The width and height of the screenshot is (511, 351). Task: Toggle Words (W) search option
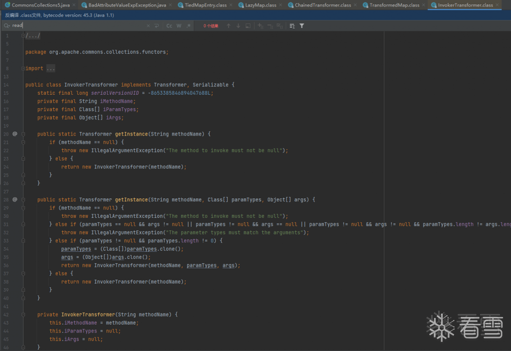click(179, 26)
